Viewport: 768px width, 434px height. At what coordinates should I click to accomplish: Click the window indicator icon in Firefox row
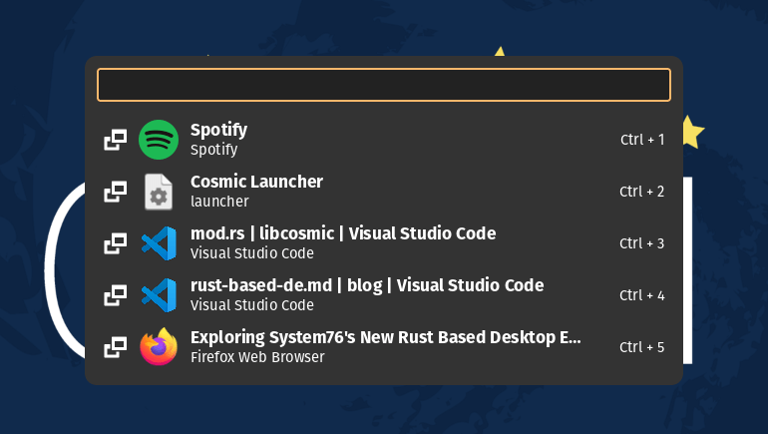[116, 347]
